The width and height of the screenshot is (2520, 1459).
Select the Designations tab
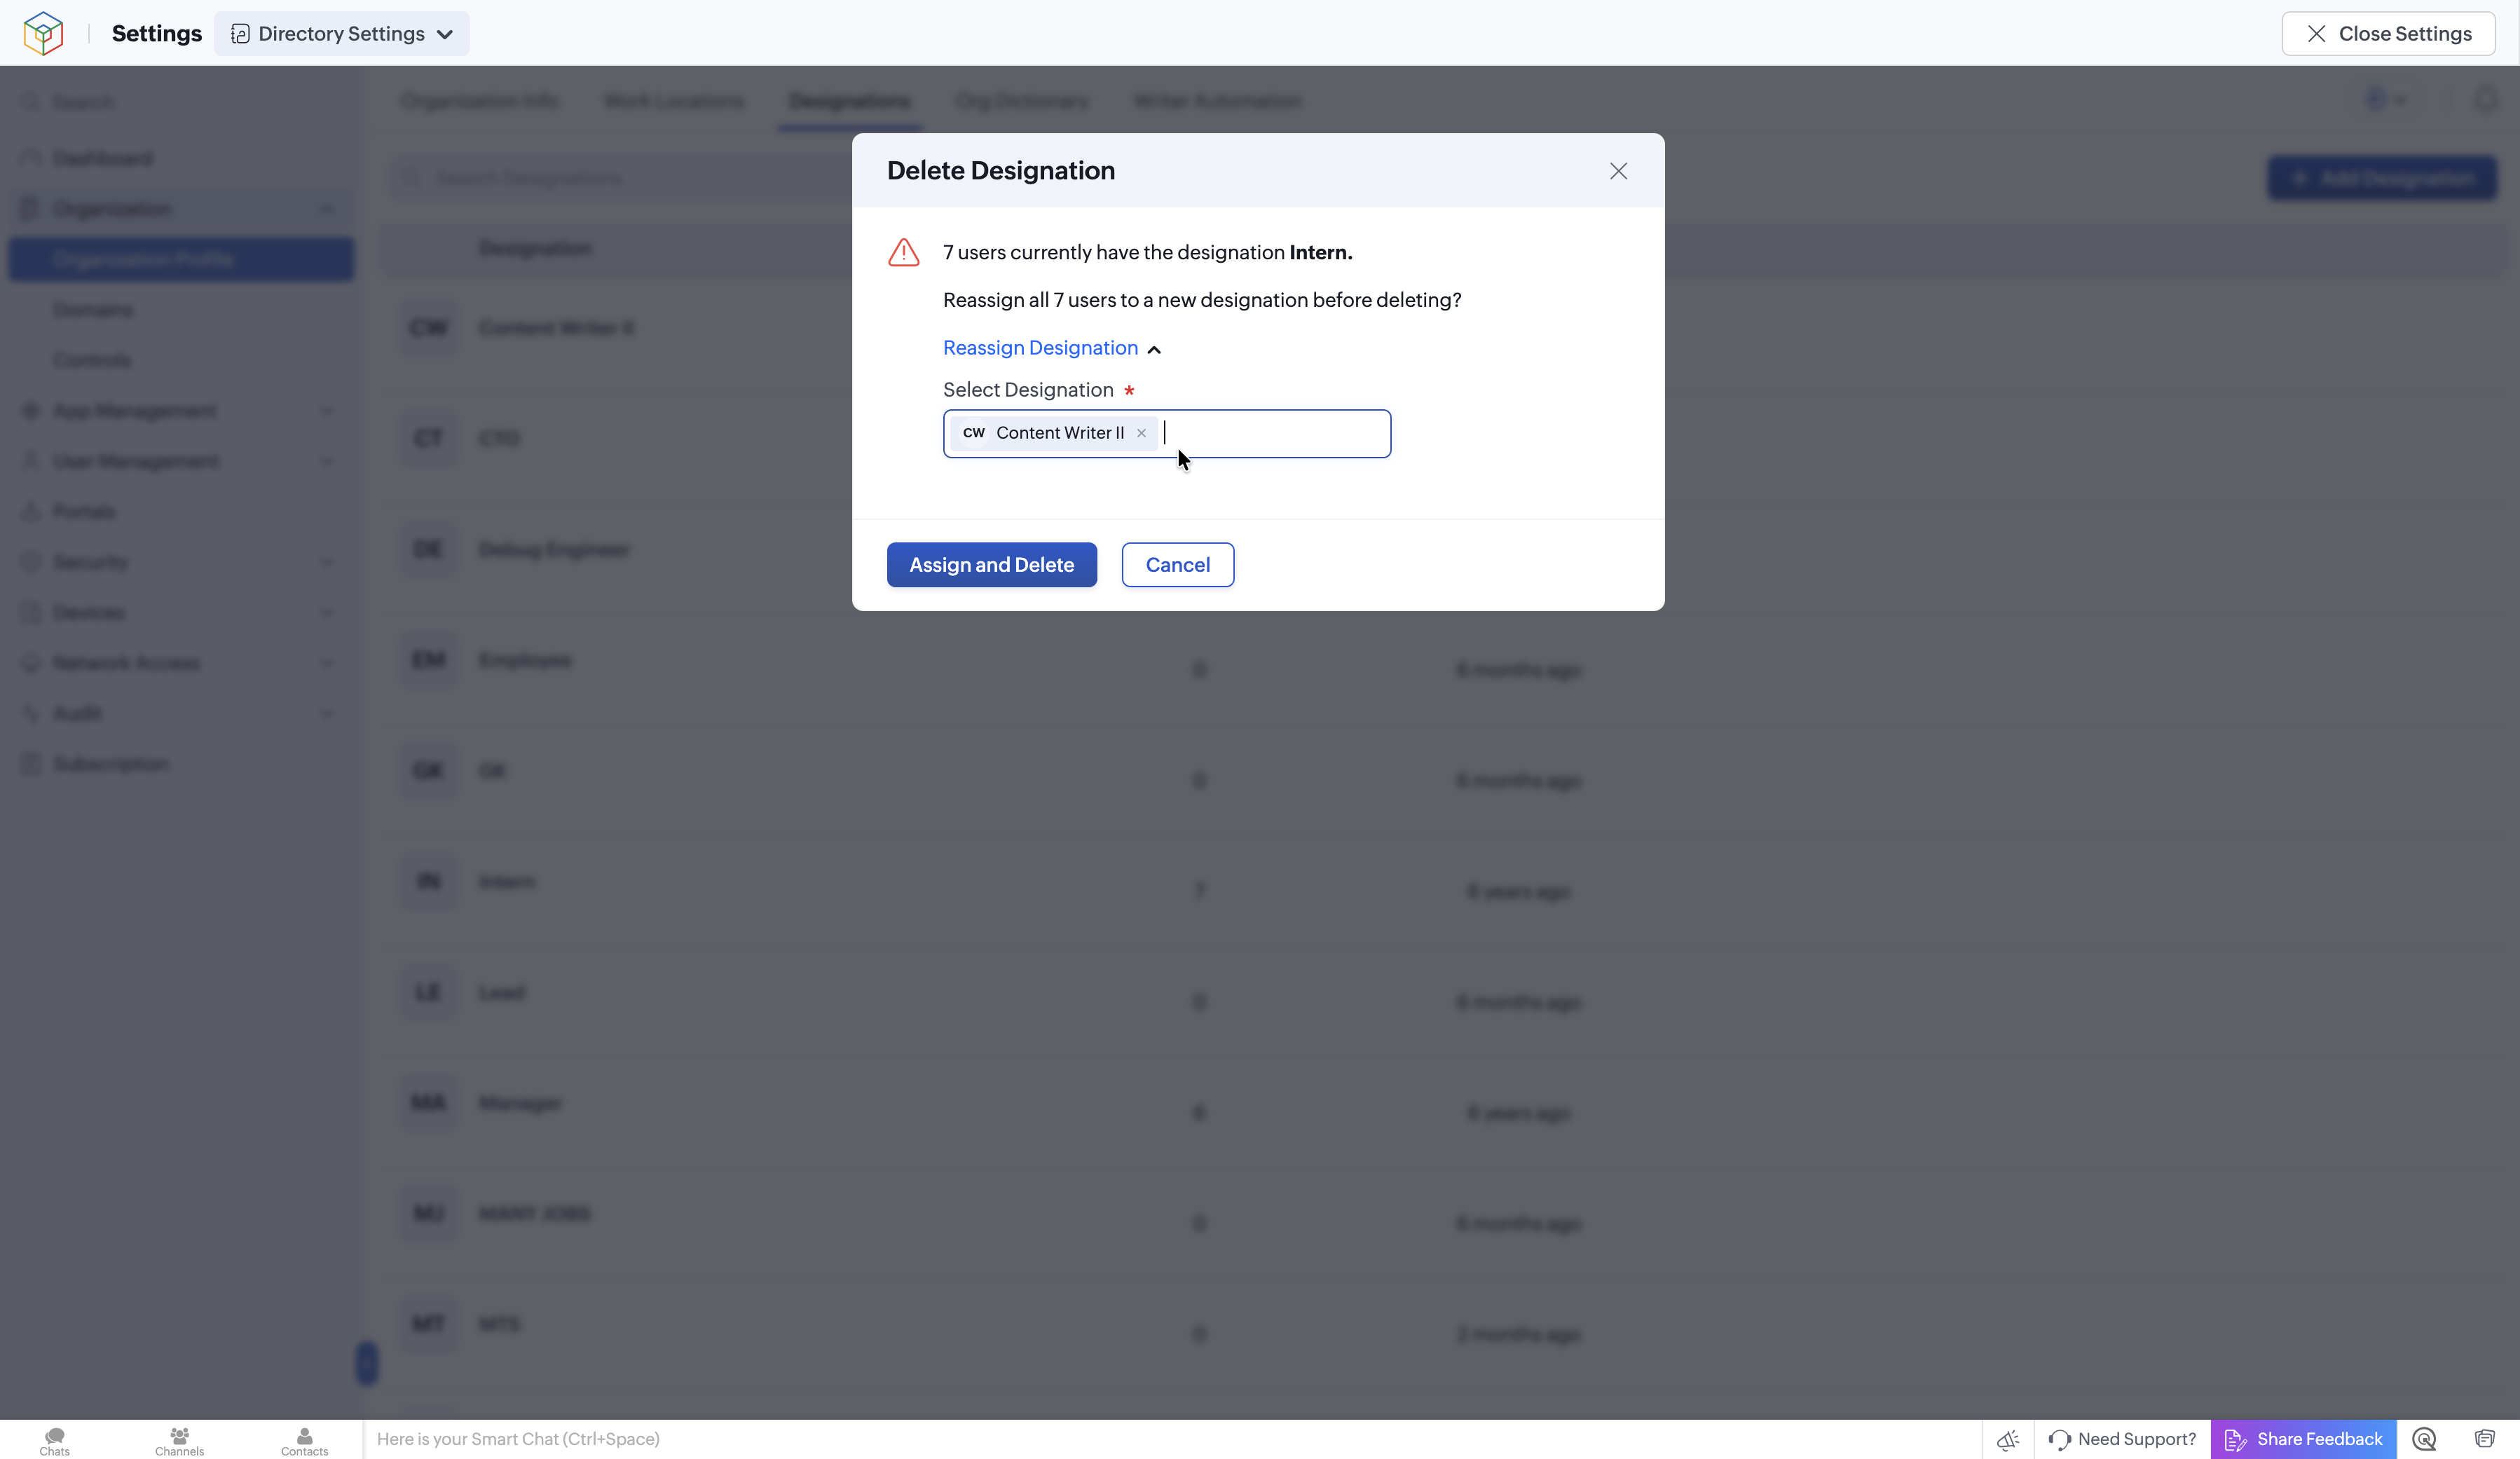click(849, 101)
